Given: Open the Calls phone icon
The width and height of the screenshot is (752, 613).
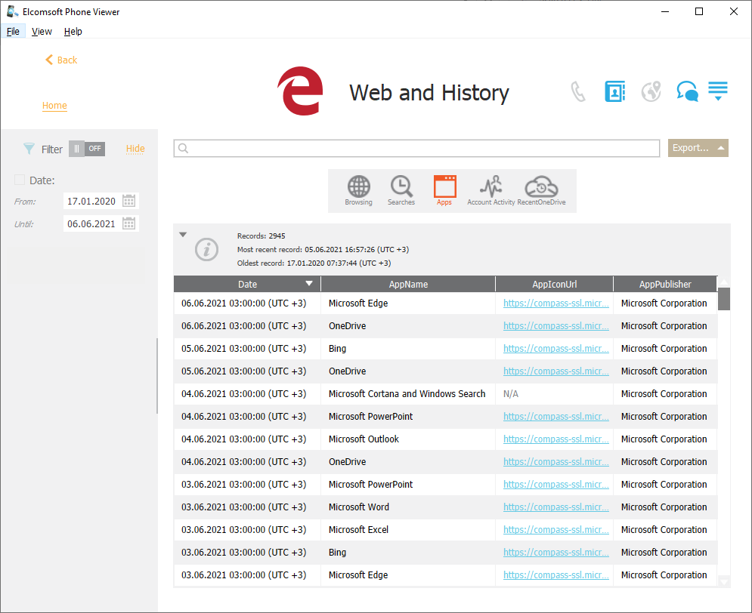Looking at the screenshot, I should 578,91.
